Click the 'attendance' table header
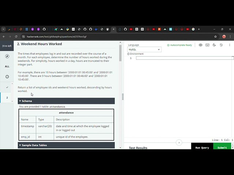This screenshot has width=234, height=175. pos(66,113)
